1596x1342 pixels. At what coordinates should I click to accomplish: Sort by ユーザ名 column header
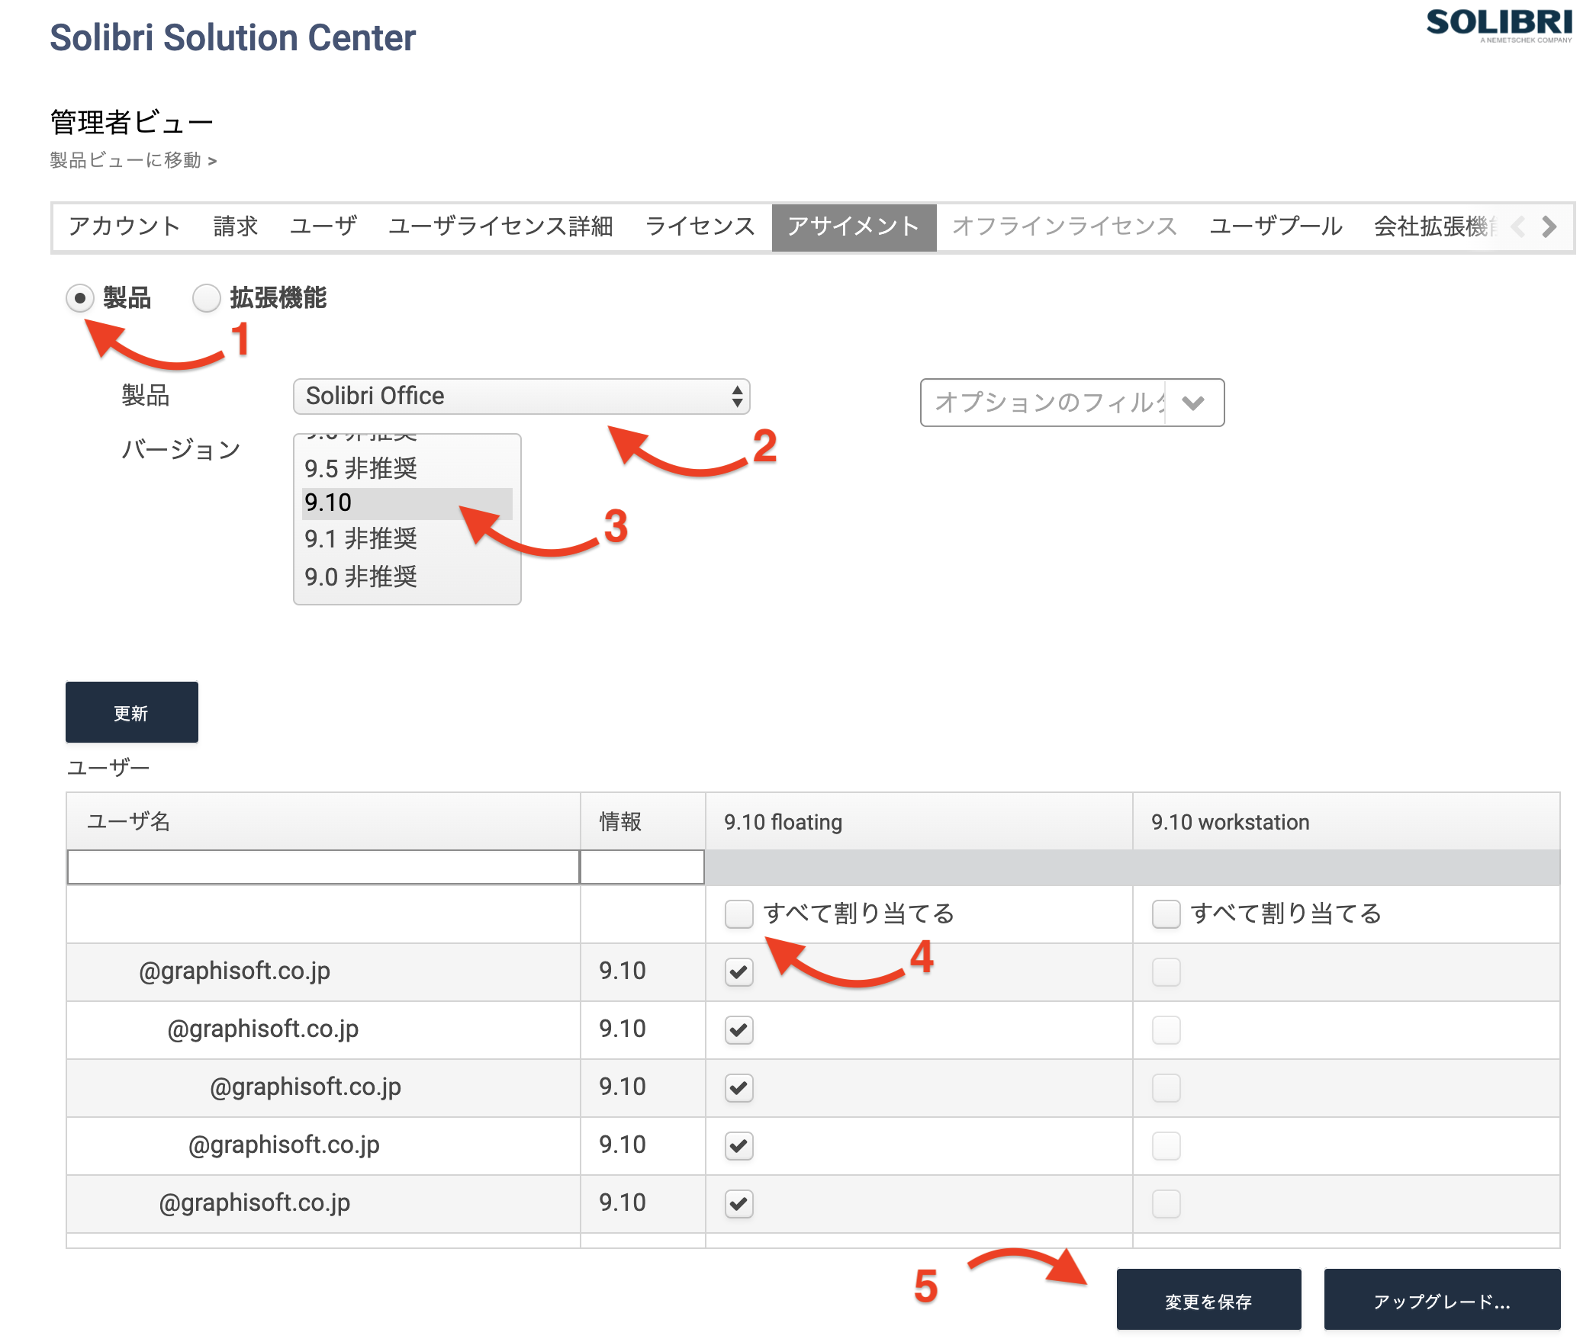pos(323,822)
